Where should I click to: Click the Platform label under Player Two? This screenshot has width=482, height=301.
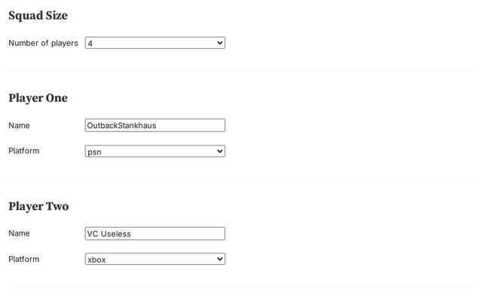[23, 259]
